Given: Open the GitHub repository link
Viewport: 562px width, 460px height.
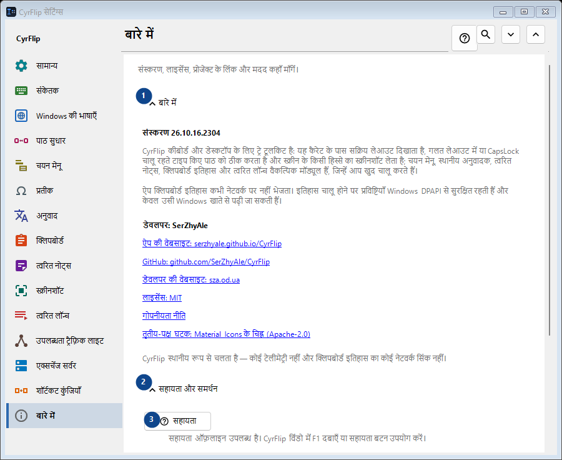Looking at the screenshot, I should 206,262.
